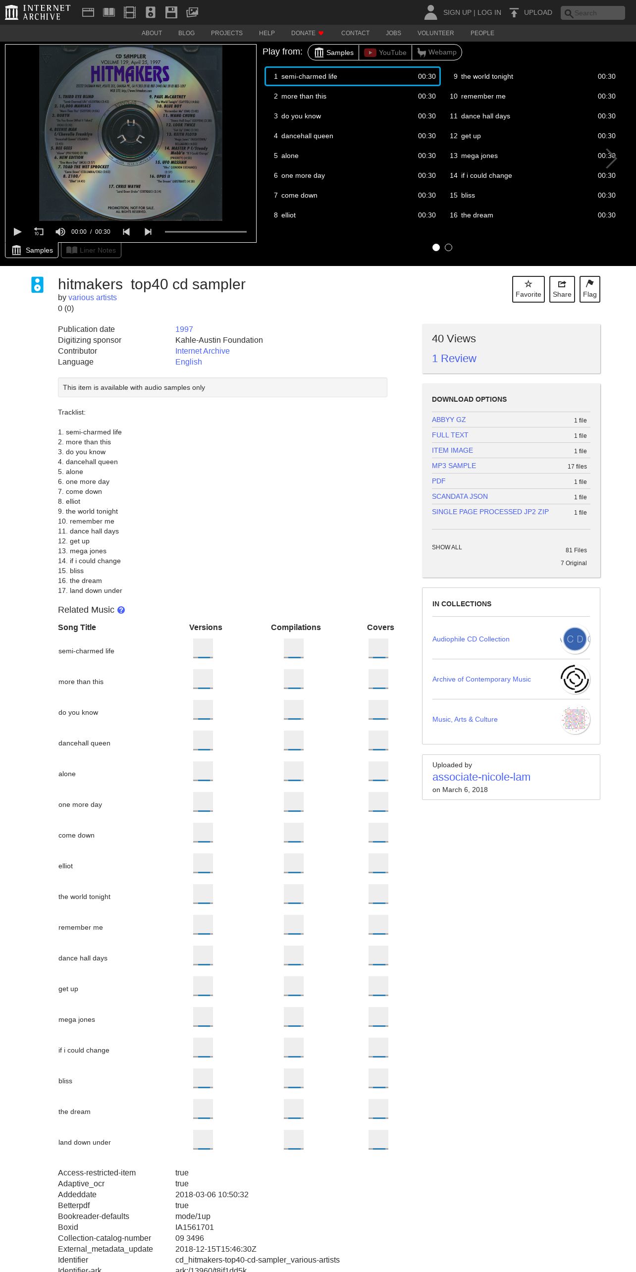Share this item
Screen dimensions: 636x1272
(562, 289)
